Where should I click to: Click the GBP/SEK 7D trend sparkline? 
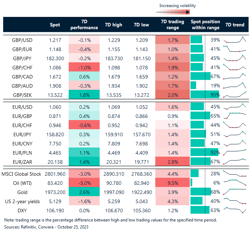tap(235, 94)
